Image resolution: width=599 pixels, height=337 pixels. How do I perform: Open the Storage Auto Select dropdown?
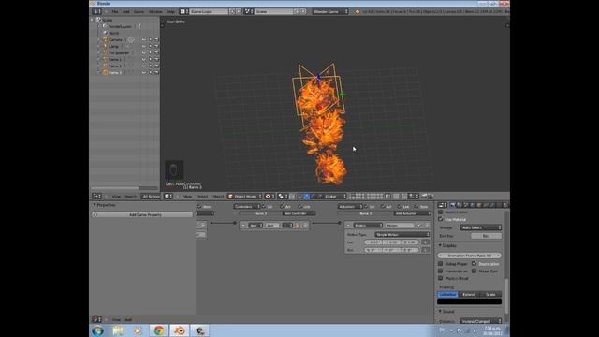tap(480, 227)
